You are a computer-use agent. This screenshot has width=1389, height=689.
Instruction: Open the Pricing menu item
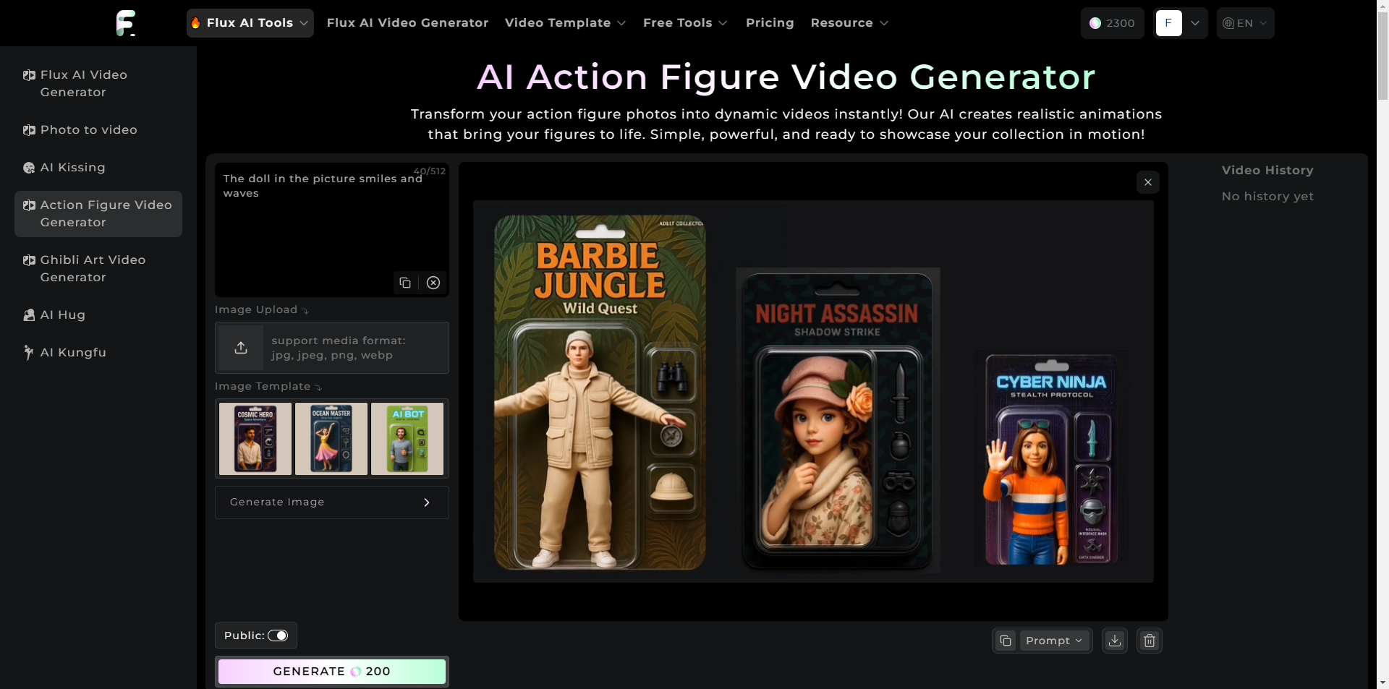tap(770, 22)
